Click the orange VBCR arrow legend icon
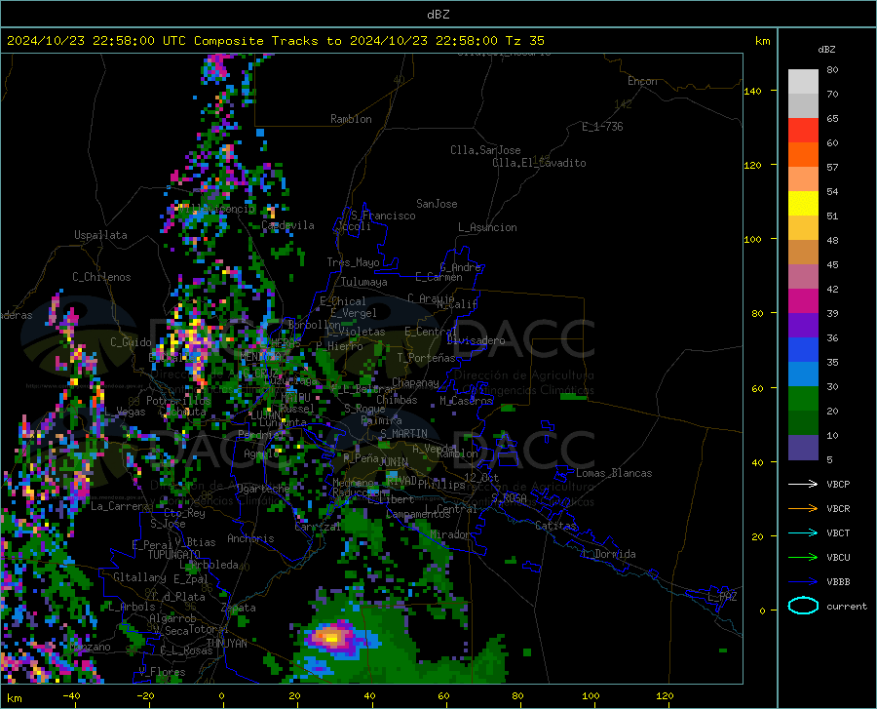Viewport: 877px width, 709px height. click(803, 509)
